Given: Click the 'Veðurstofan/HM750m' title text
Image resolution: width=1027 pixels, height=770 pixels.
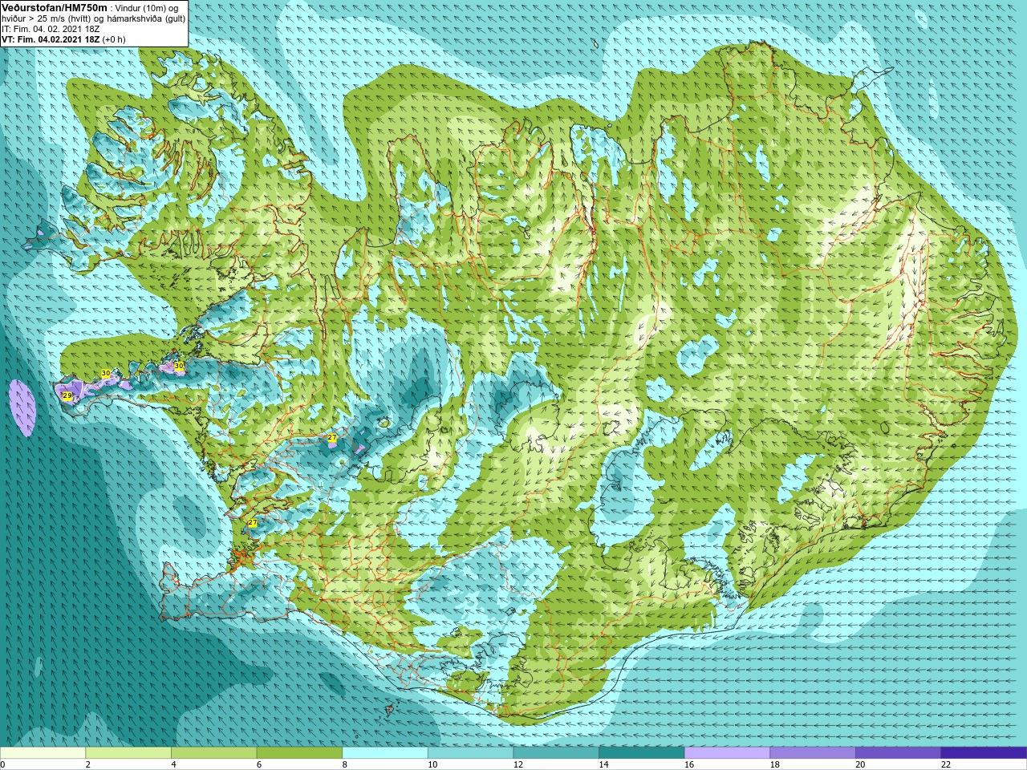Looking at the screenshot, I should coord(55,7).
